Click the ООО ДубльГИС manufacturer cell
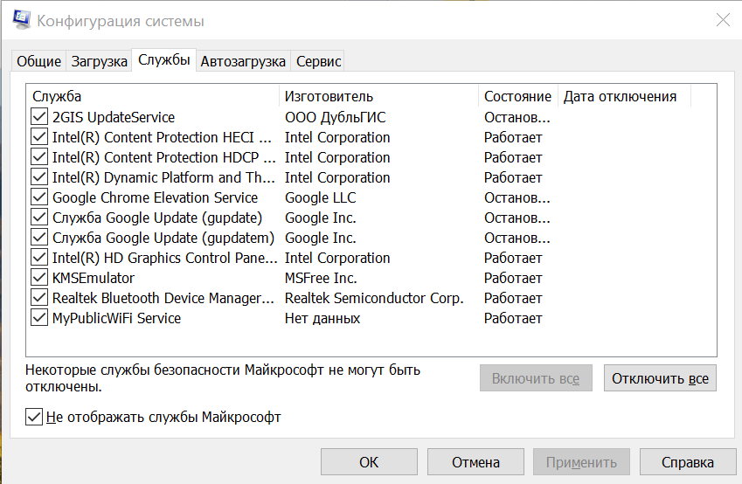This screenshot has height=484, width=742. point(335,117)
